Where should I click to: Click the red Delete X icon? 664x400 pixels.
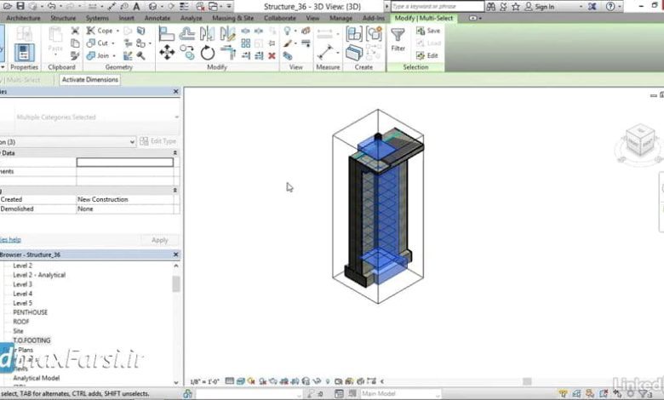[x=272, y=55]
